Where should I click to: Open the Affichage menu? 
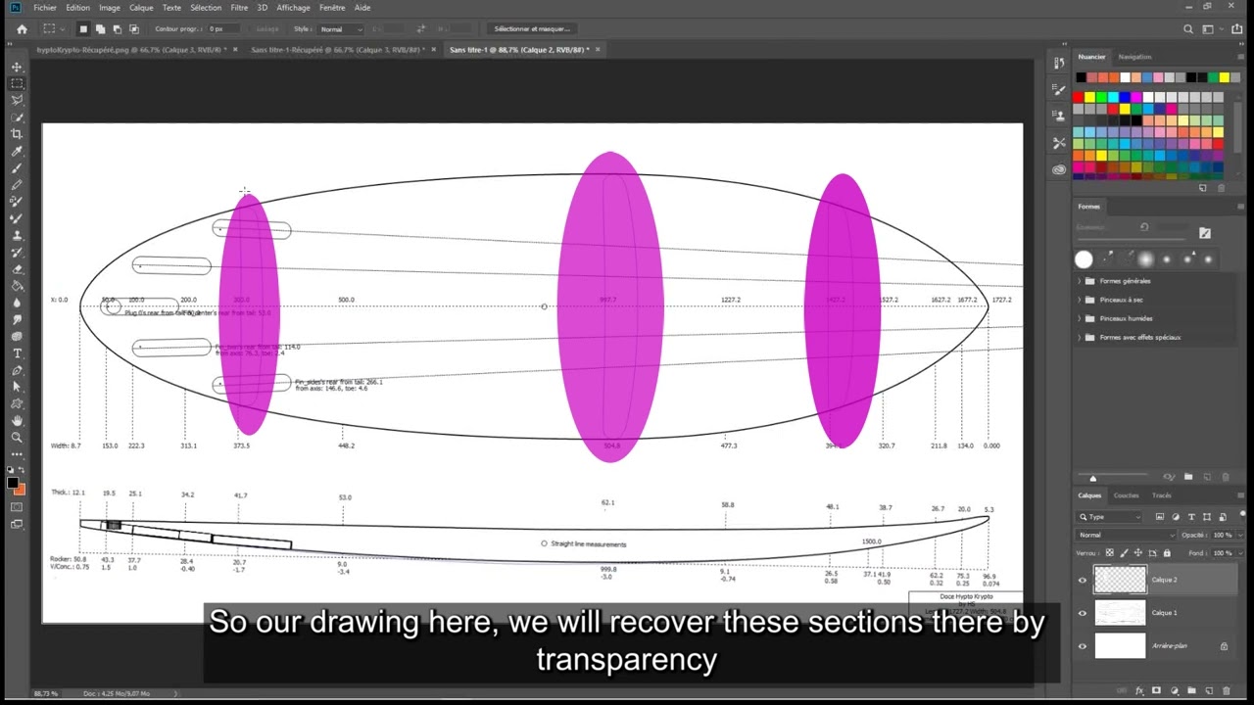293,8
